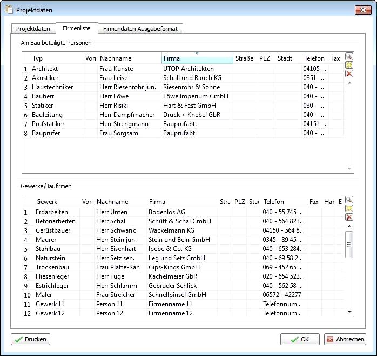Click the Statiker entry
This screenshot has width=377, height=356.
tap(183, 106)
